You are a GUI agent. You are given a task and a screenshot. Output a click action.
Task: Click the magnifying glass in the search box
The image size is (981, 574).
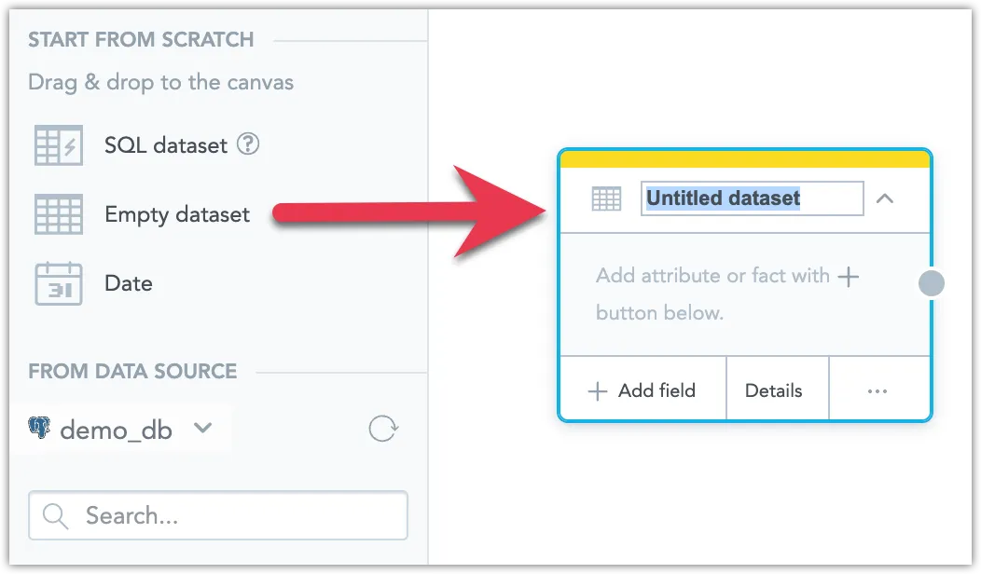click(x=55, y=515)
